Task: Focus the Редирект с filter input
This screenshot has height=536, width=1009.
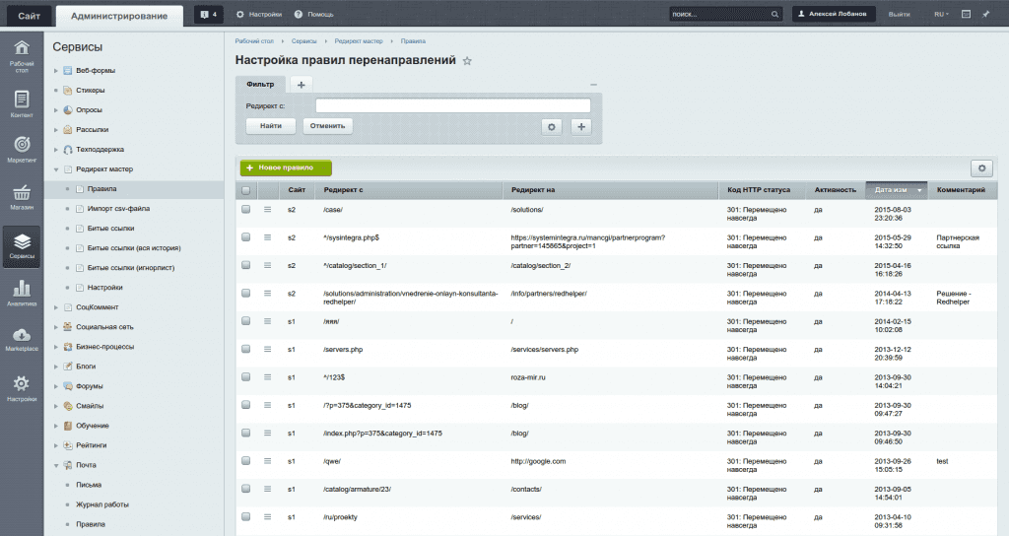Action: pyautogui.click(x=453, y=105)
